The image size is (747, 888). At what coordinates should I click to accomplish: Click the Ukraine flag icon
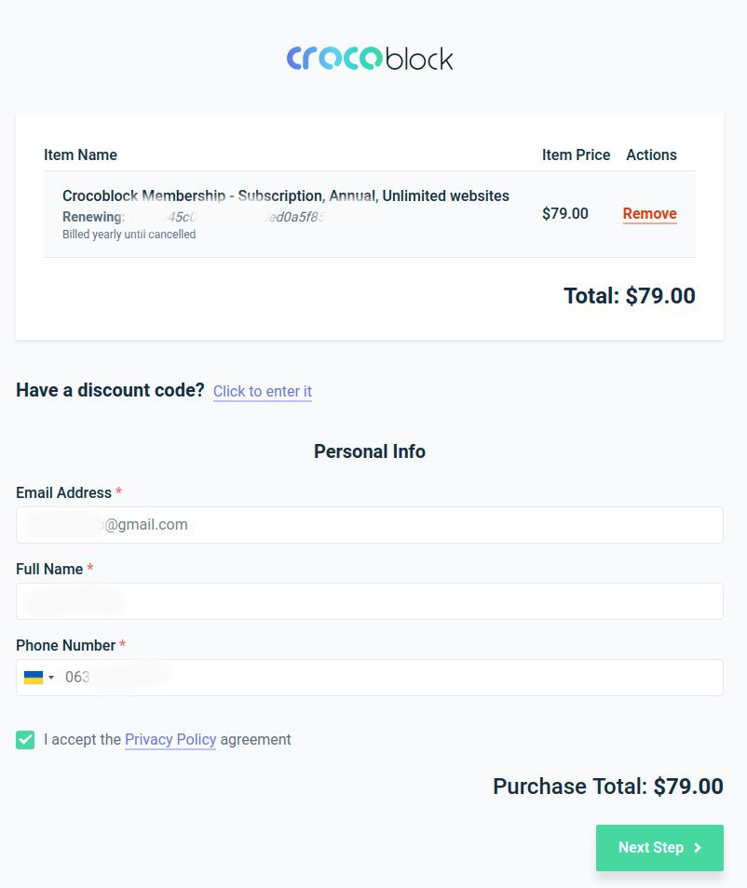point(34,678)
